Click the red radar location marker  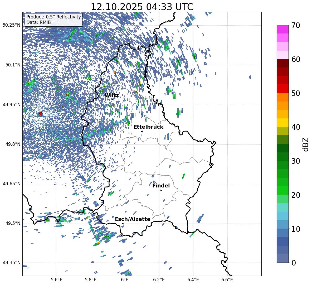41,114
